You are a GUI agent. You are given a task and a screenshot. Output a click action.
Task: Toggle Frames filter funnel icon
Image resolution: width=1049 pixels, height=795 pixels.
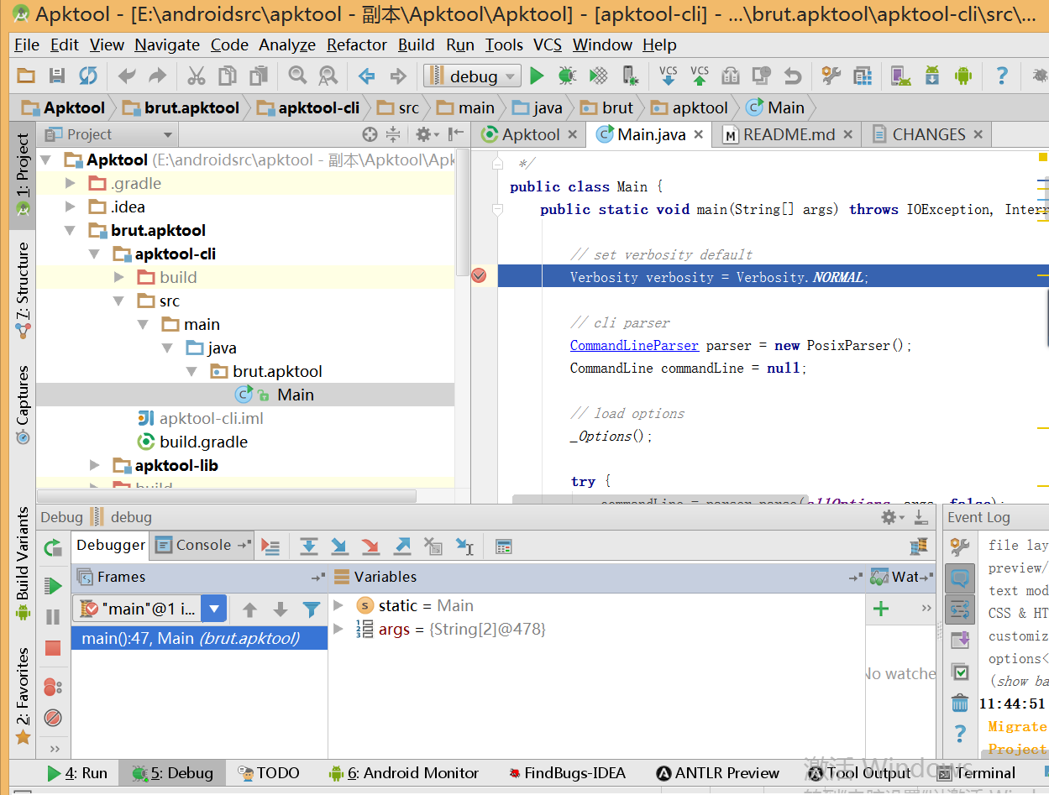[312, 609]
